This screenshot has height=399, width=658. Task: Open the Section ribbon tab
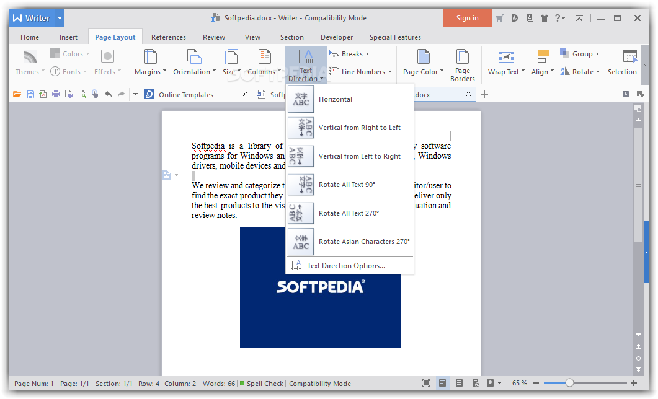click(292, 37)
